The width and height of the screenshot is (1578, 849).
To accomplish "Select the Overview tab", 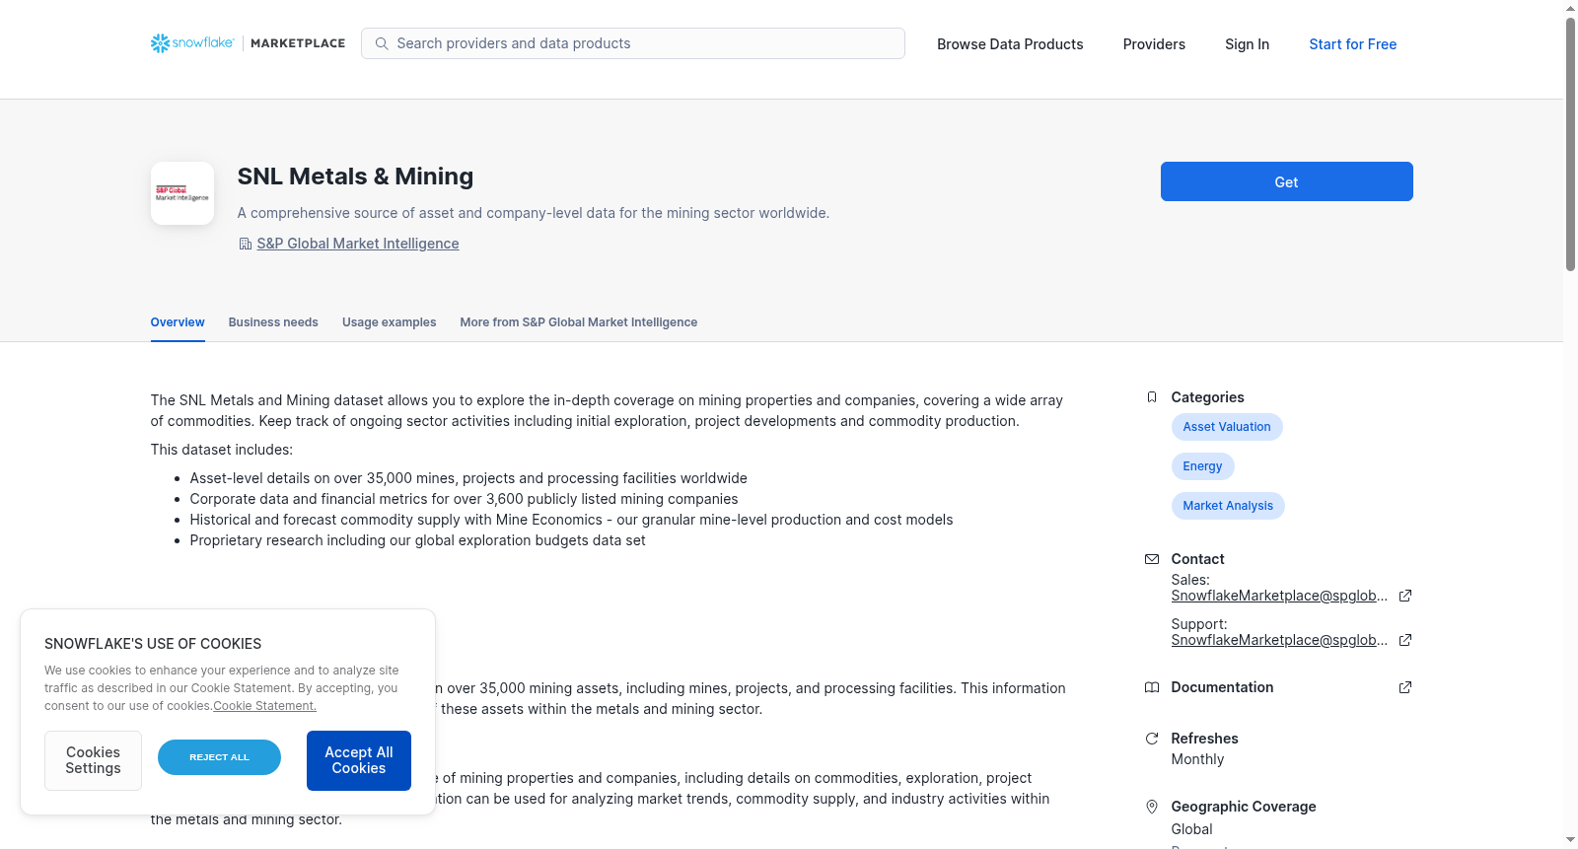I will coord(178,322).
